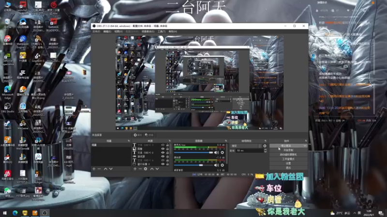Image resolution: width=387 pixels, height=217 pixels.
Task: Expand the arrow on the 停止推流 button
Action: pyautogui.click(x=305, y=146)
